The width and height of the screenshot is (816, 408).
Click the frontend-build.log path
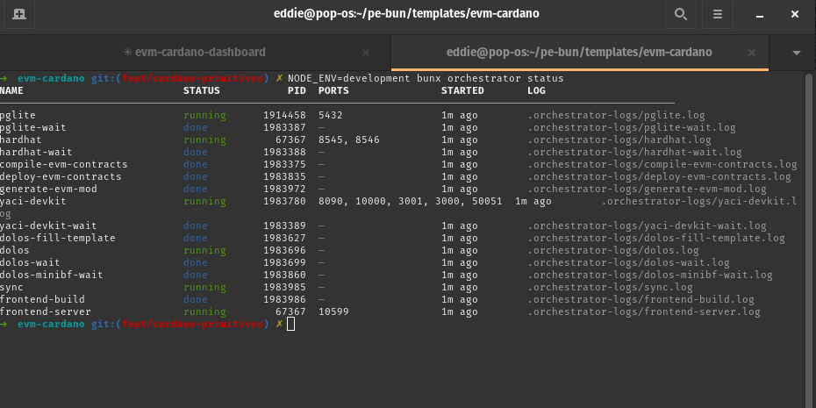pos(641,300)
